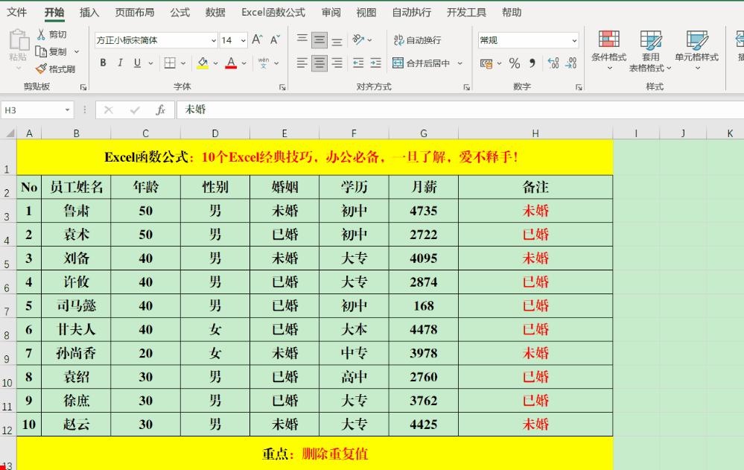Click the Copy (复制) icon
The width and height of the screenshot is (744, 470).
(x=43, y=52)
